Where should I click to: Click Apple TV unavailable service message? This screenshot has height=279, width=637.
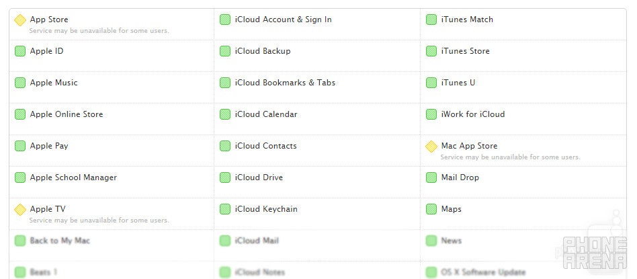coord(99,221)
